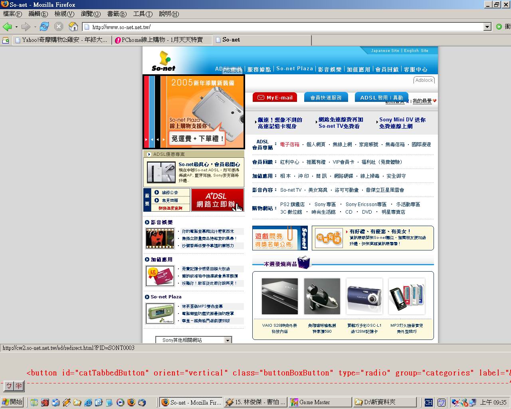Image resolution: width=511 pixels, height=409 pixels.
Task: Click the green Go button beside the address bar
Action: click(x=499, y=27)
